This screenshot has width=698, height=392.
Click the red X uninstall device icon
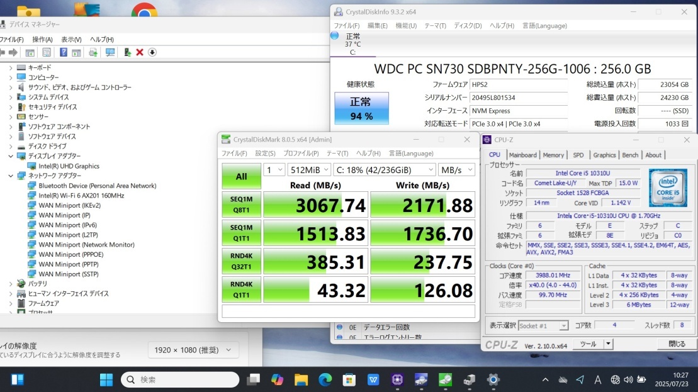140,52
